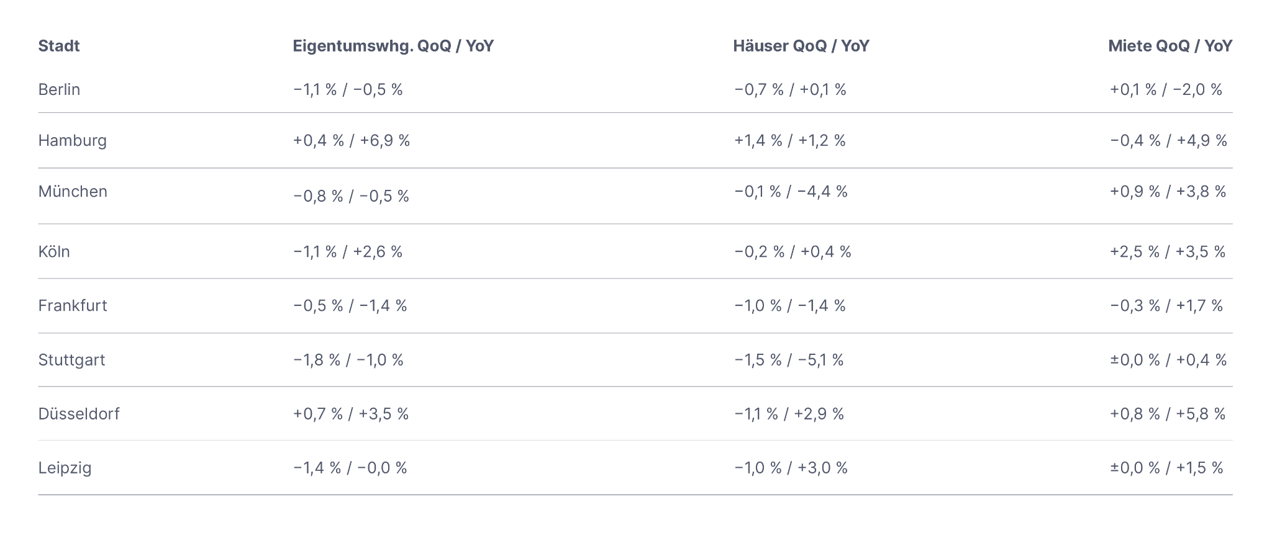
Task: Select the Frankfurt city cell
Action: point(73,305)
